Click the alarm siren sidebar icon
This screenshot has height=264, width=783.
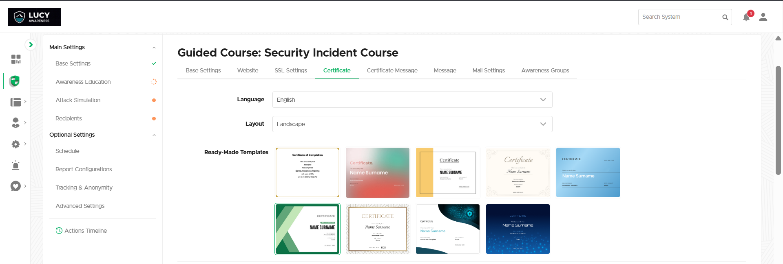click(x=15, y=165)
